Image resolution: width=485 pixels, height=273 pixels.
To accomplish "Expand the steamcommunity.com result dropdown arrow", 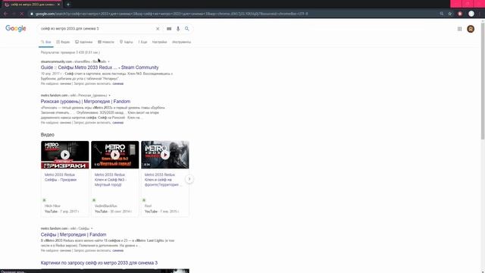I will [x=108, y=61].
